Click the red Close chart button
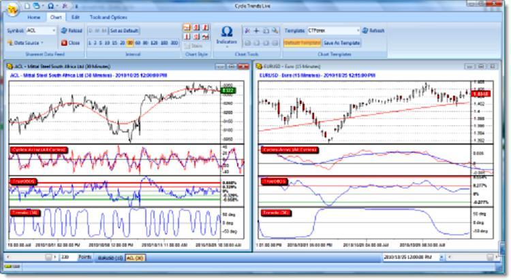The width and height of the screenshot is (511, 280). [70, 43]
